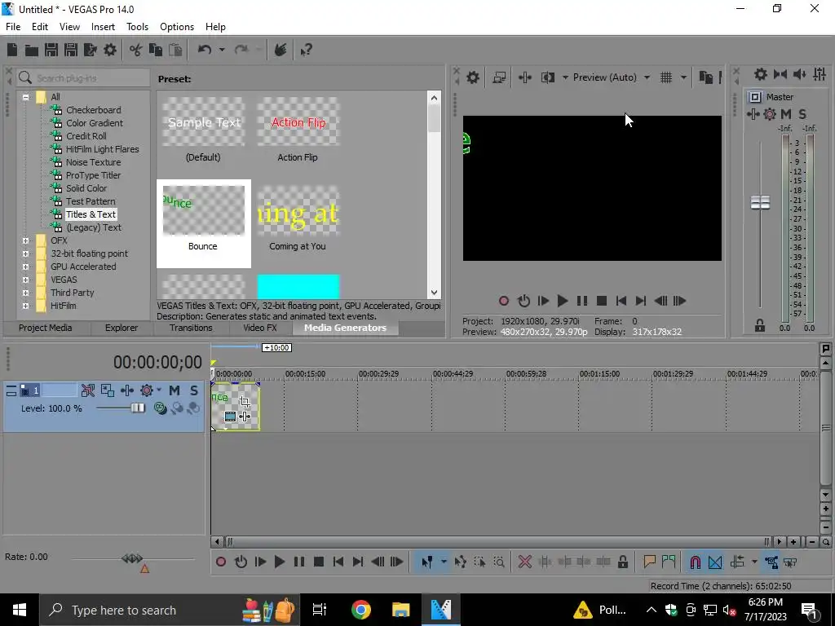Click the What's This help icon

307,50
